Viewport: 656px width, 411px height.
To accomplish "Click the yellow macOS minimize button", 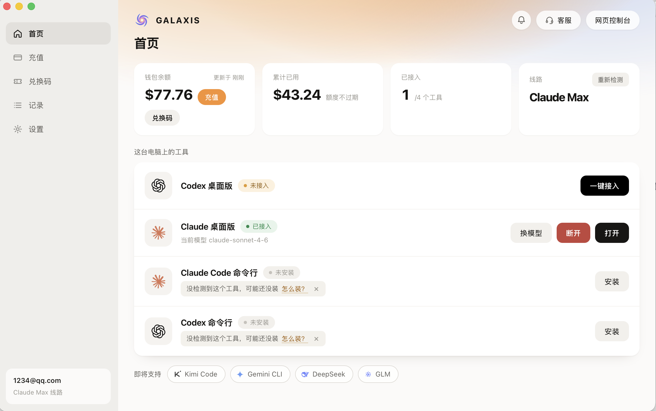I will pos(19,6).
